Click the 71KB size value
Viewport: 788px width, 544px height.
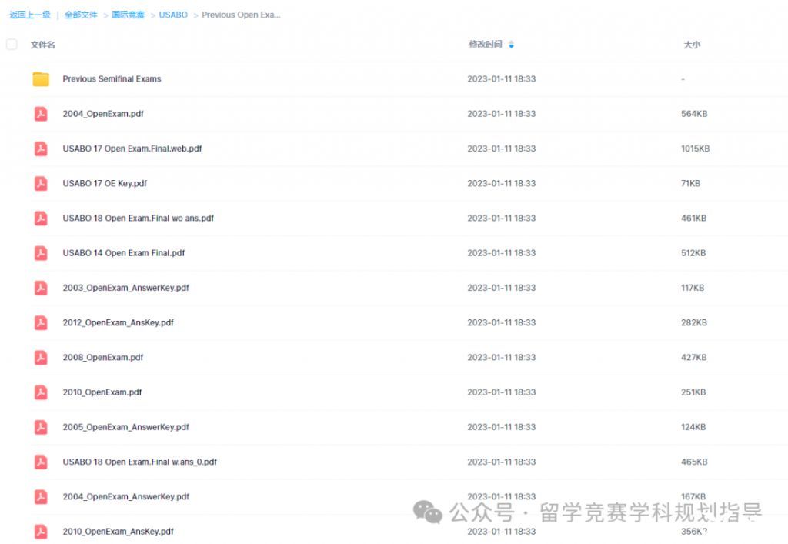point(690,183)
